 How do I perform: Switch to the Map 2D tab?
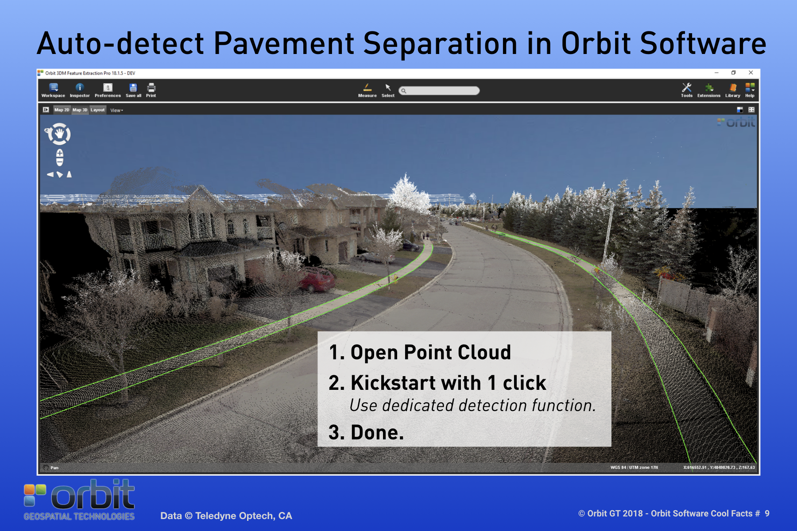62,110
